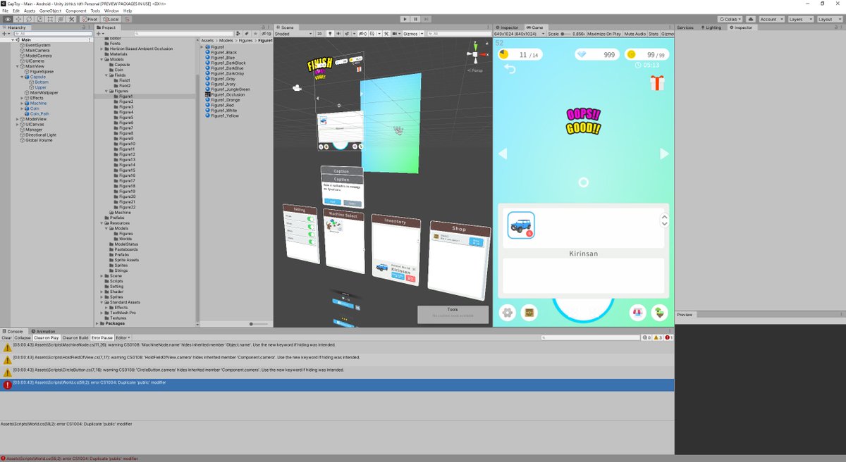Toggle 2D view in Scene panel
Image resolution: width=846 pixels, height=462 pixels.
[319, 34]
